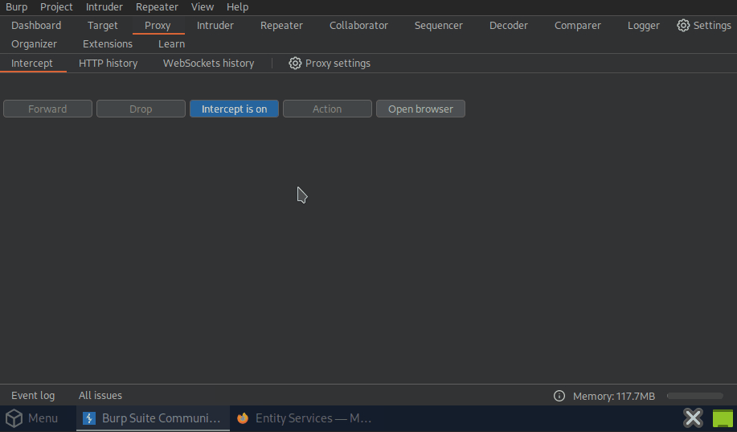This screenshot has width=737, height=432.
Task: Go to the Repeater tab
Action: [x=281, y=25]
